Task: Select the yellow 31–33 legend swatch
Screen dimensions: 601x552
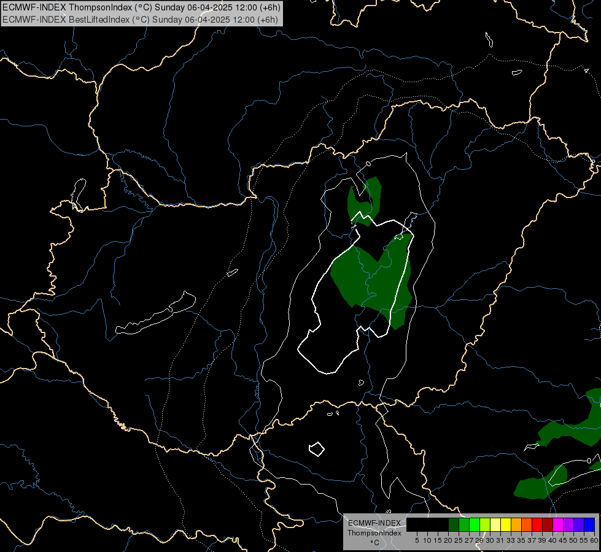Action: click(x=506, y=524)
